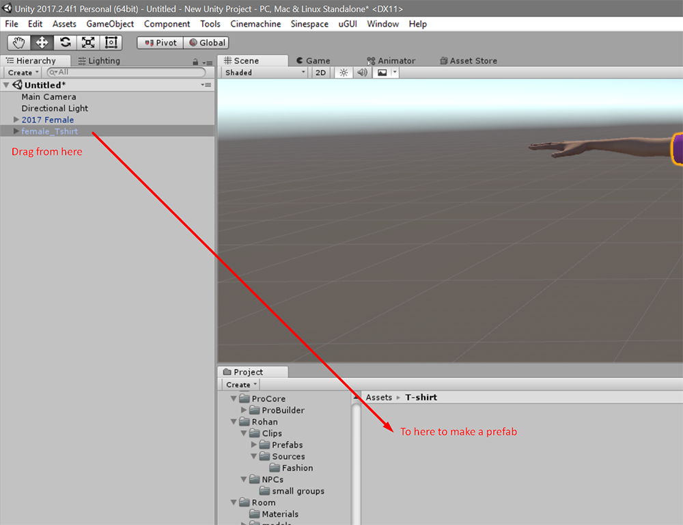Viewport: 683px width, 525px height.
Task: Click the Unity logo in title bar
Action: point(7,8)
